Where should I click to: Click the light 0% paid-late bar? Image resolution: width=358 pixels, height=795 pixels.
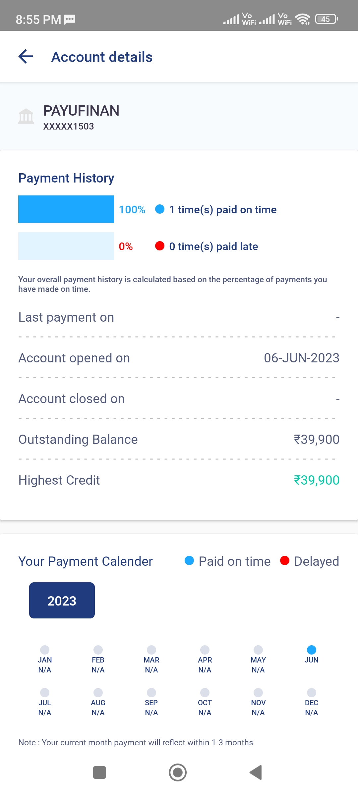point(66,246)
